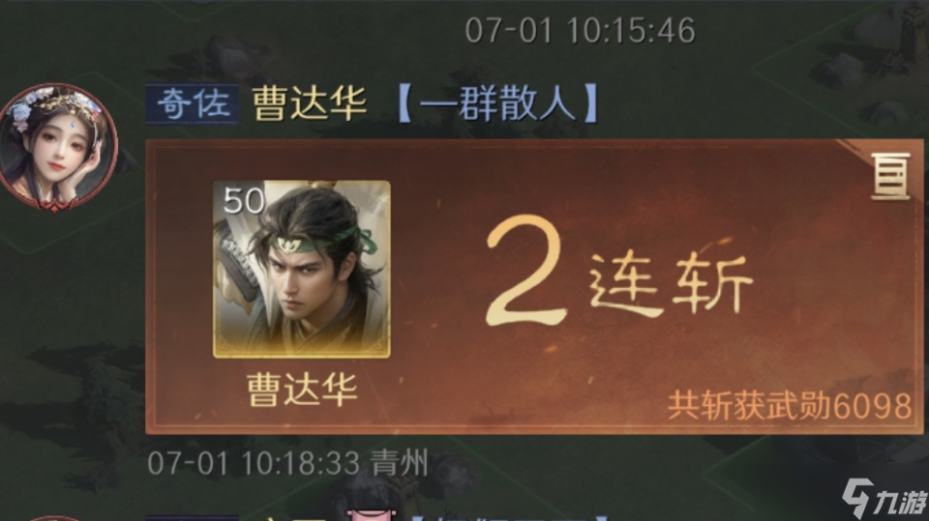The image size is (929, 521).
Task: Open the 曹达华 hero portrait card
Action: (x=302, y=270)
